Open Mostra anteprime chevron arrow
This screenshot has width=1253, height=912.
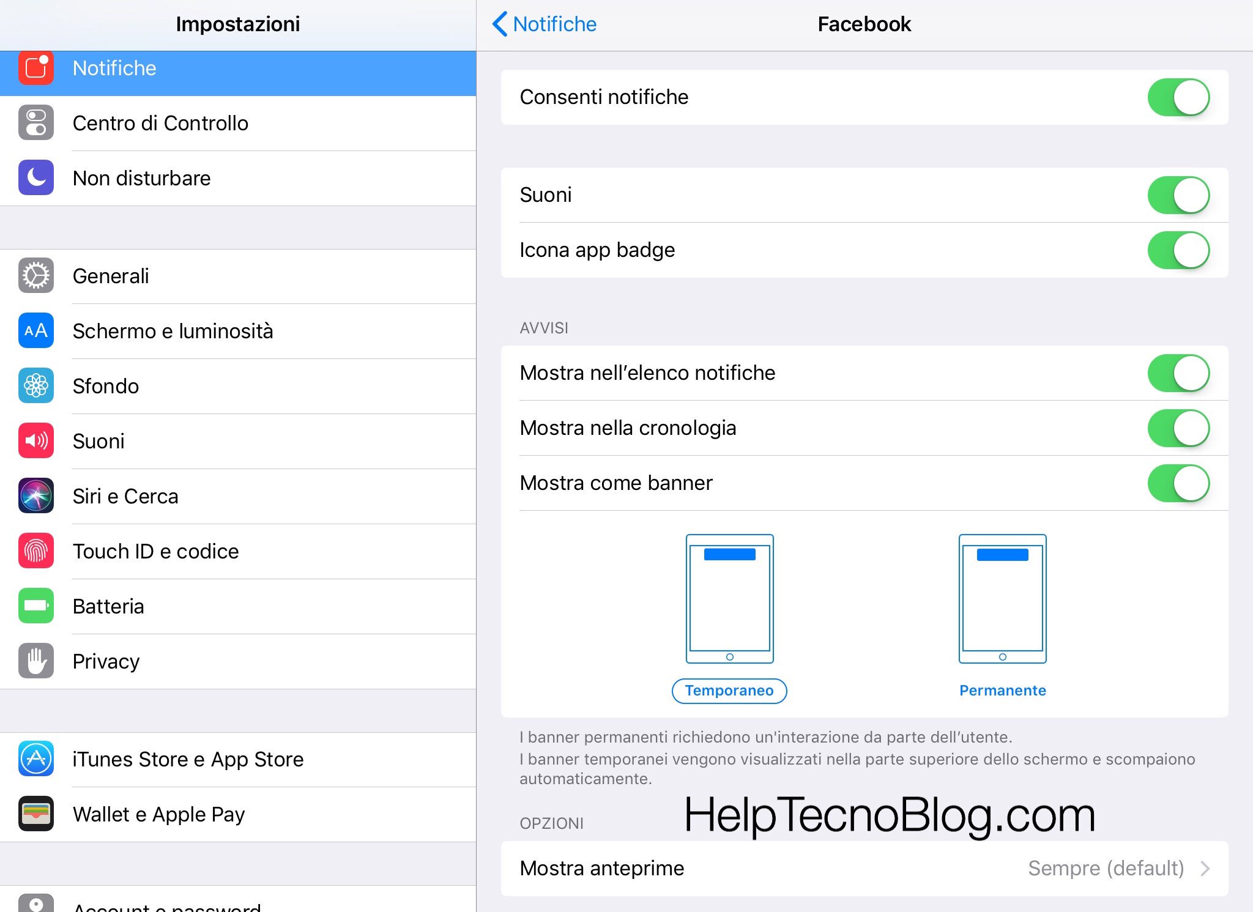click(x=1205, y=869)
